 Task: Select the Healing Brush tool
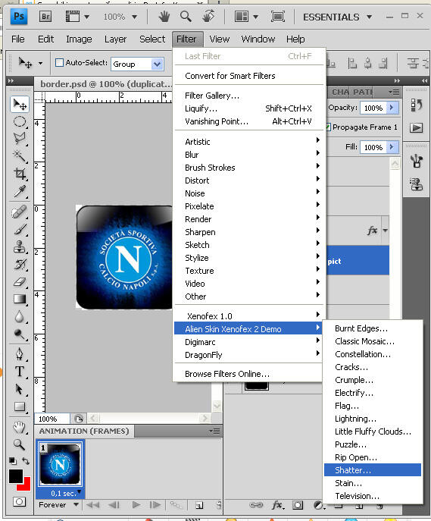point(20,212)
